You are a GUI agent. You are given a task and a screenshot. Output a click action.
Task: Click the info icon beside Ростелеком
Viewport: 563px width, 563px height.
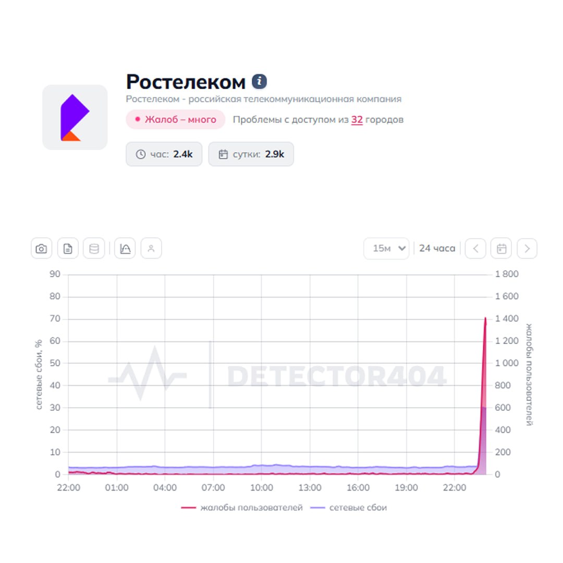pos(259,81)
